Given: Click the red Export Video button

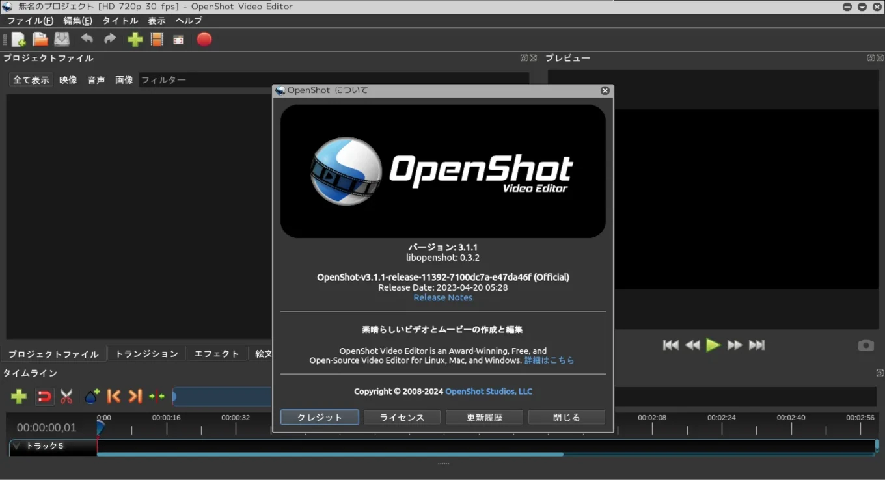Looking at the screenshot, I should tap(204, 40).
